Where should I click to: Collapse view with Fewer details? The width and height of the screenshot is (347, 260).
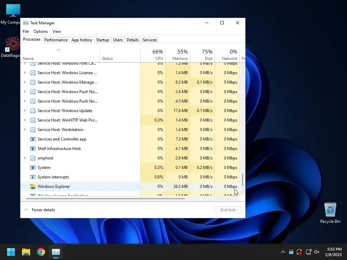tap(40, 210)
